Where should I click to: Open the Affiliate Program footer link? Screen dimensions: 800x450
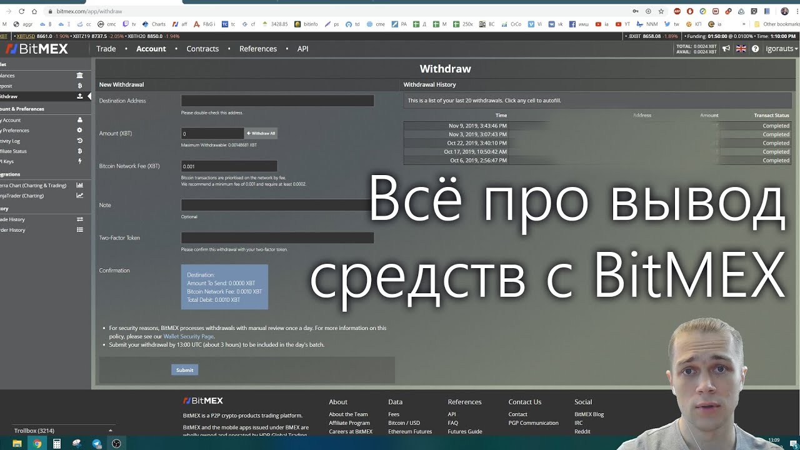point(349,423)
